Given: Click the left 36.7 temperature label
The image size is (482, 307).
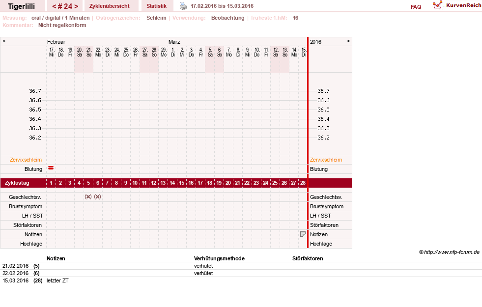Looking at the screenshot, I should click(35, 91).
